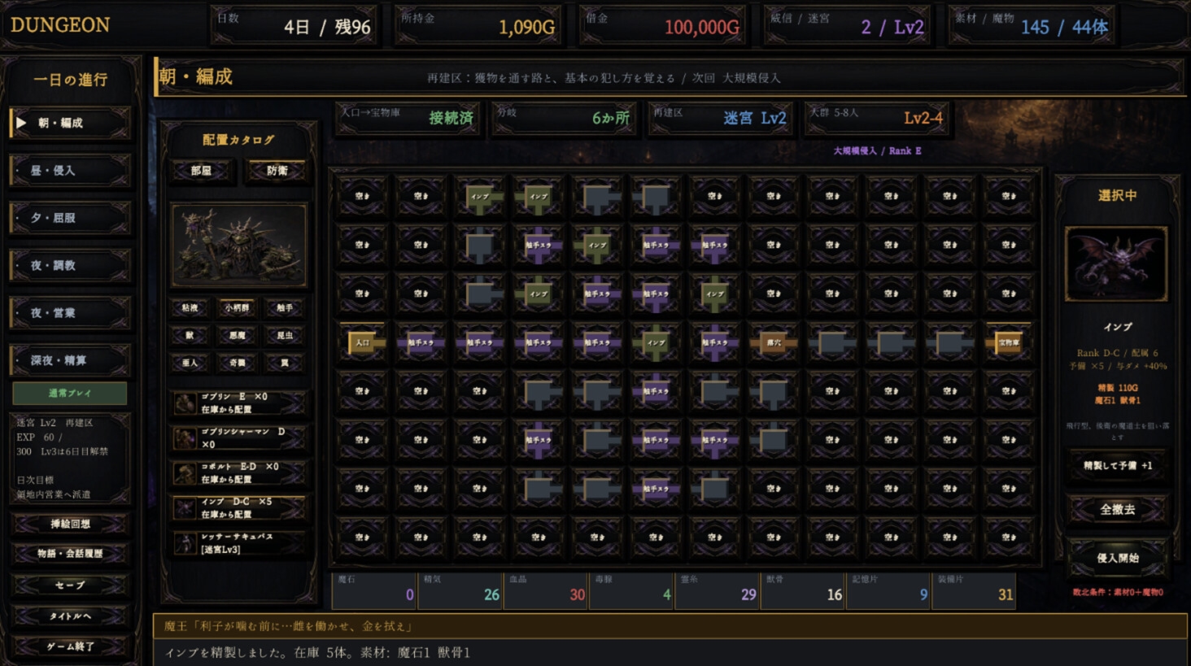Click the Goblin portrait icon in the catalog list
This screenshot has width=1191, height=666.
[185, 403]
